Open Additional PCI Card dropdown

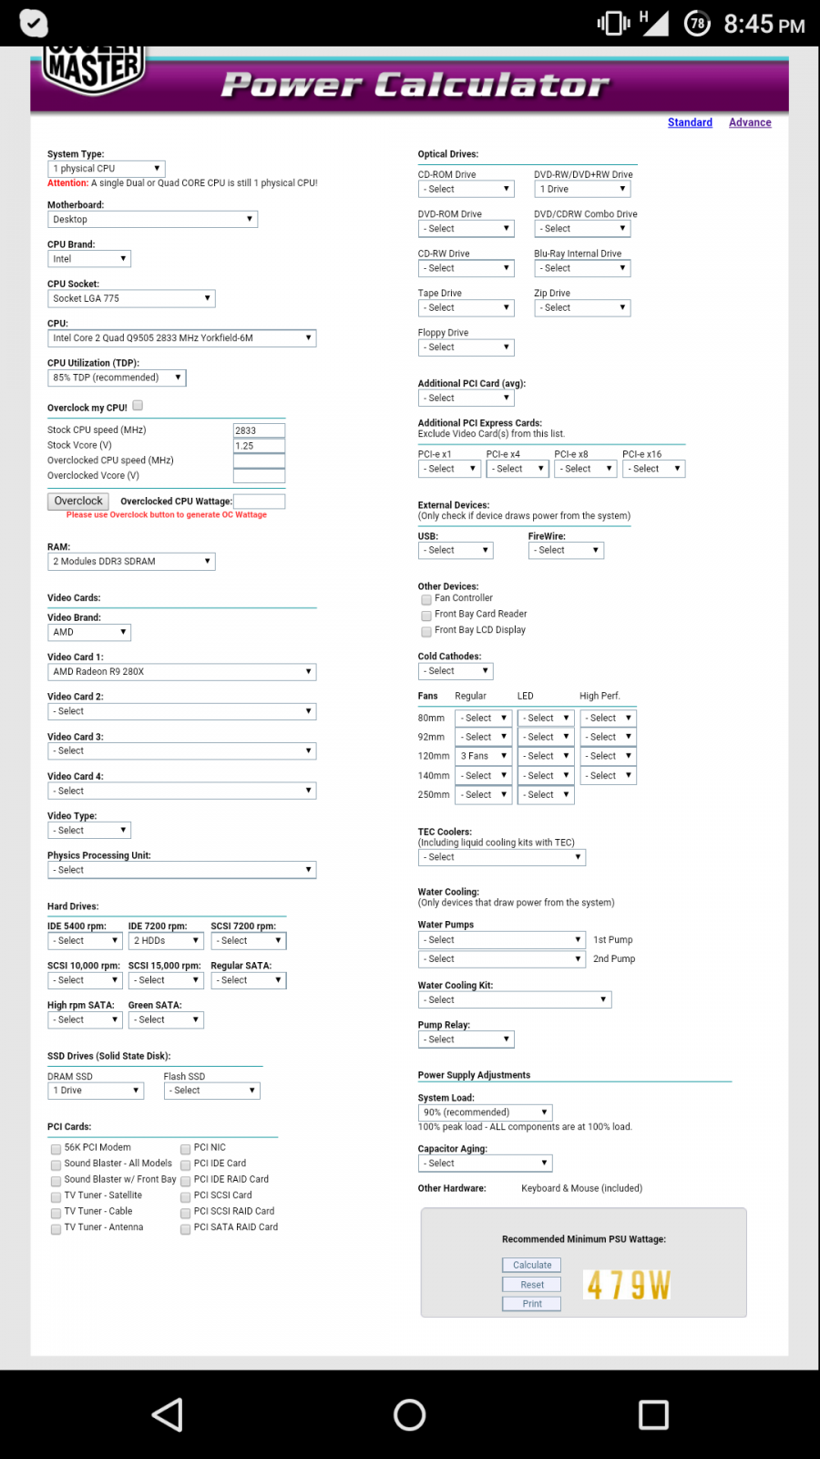click(x=466, y=398)
